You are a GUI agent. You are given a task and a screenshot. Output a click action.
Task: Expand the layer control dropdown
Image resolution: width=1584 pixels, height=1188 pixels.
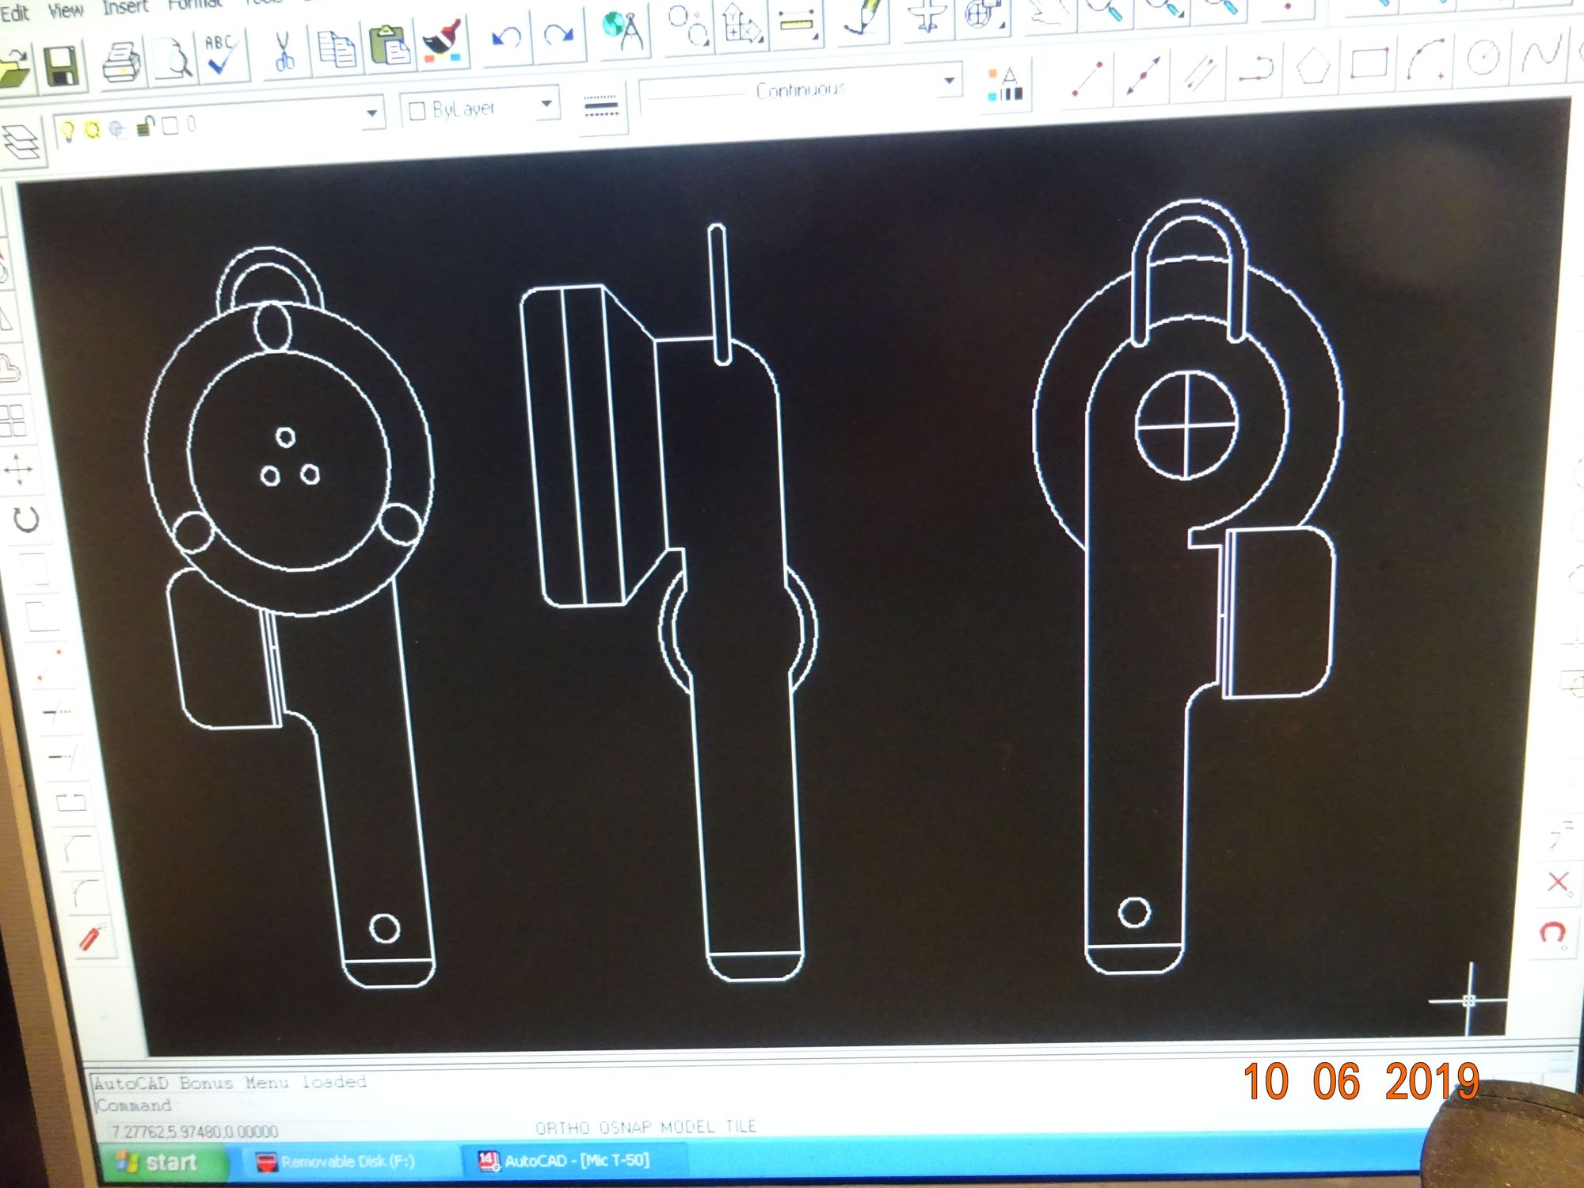pos(371,114)
